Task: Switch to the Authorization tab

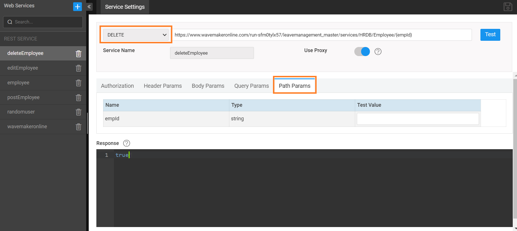Action: 117,86
